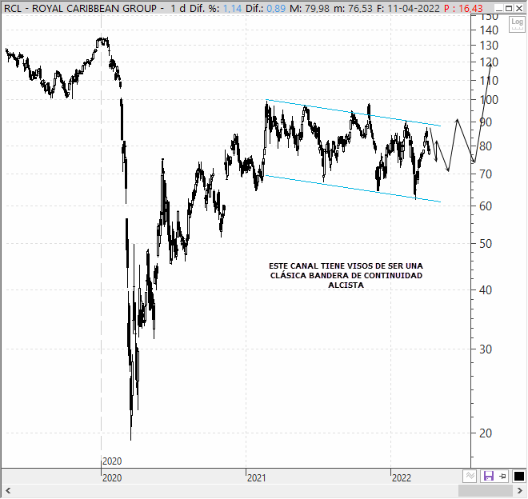528x499 pixels.
Task: Click the purple save floppy-disk icon
Action: pos(488,476)
